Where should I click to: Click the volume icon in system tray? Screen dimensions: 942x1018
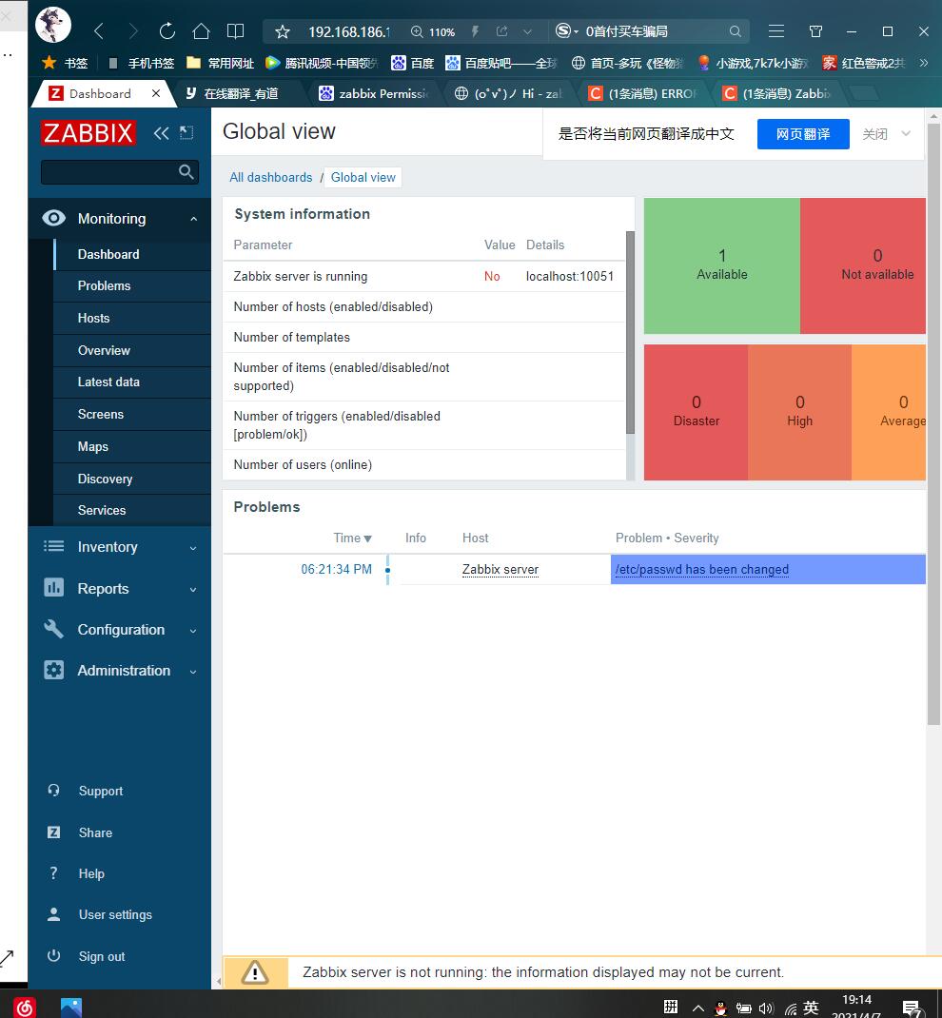766,1008
